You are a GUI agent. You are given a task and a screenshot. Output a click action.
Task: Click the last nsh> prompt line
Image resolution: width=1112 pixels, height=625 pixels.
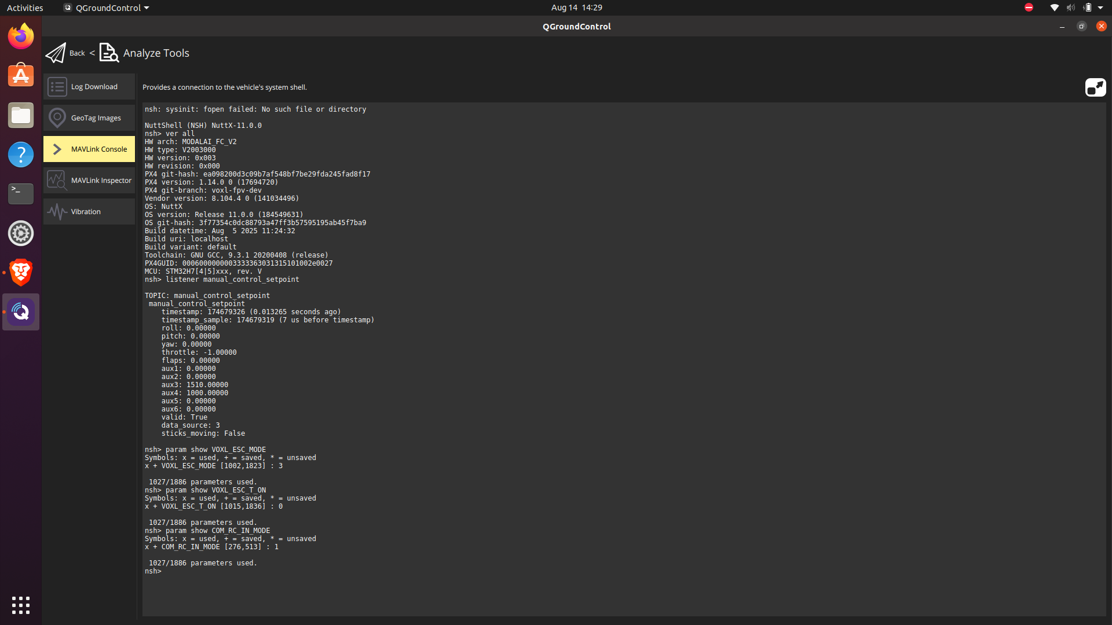(153, 571)
